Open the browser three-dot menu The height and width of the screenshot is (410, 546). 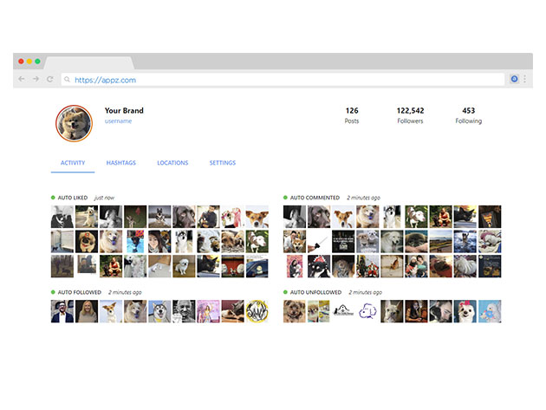(x=524, y=79)
